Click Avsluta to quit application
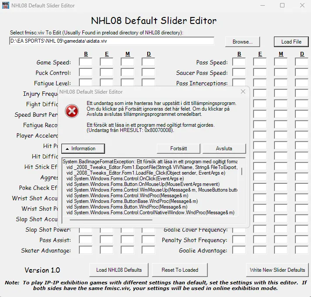Image resolution: width=311 pixels, height=297 pixels. pyautogui.click(x=224, y=148)
